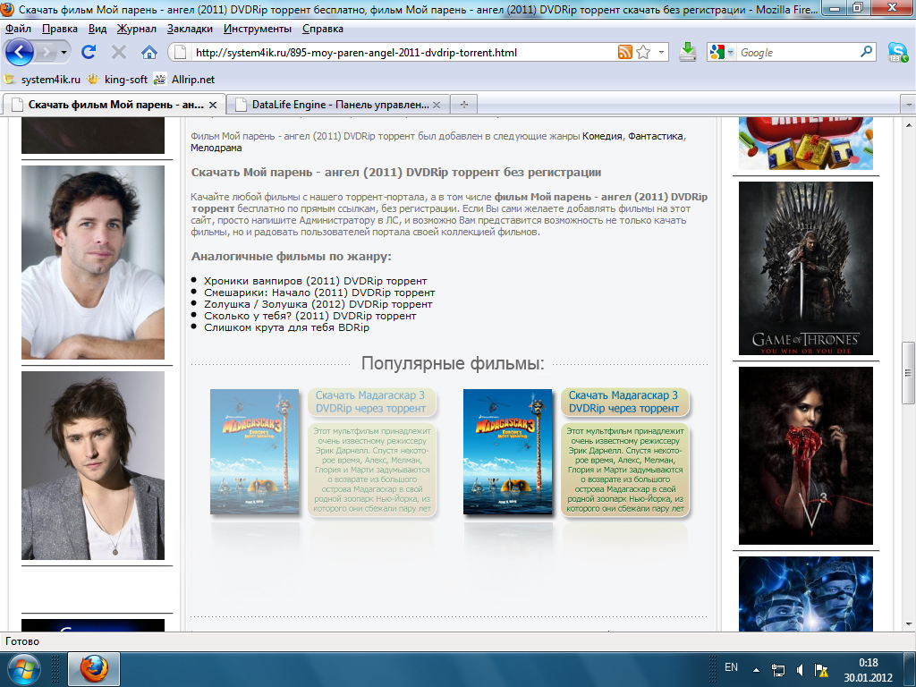Click into the Google search field
Viewport: 916px width, 687px height.
[x=797, y=53]
